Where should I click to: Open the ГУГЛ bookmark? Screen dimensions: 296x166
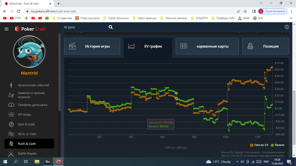click(x=16, y=18)
